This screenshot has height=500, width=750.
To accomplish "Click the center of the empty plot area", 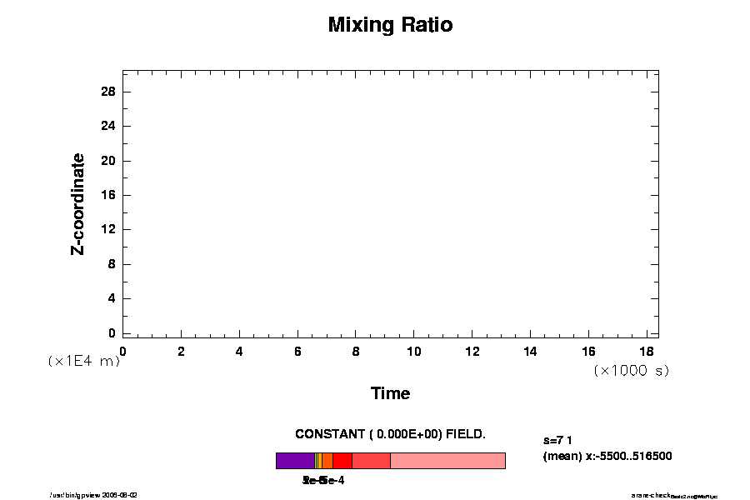I will (x=390, y=204).
